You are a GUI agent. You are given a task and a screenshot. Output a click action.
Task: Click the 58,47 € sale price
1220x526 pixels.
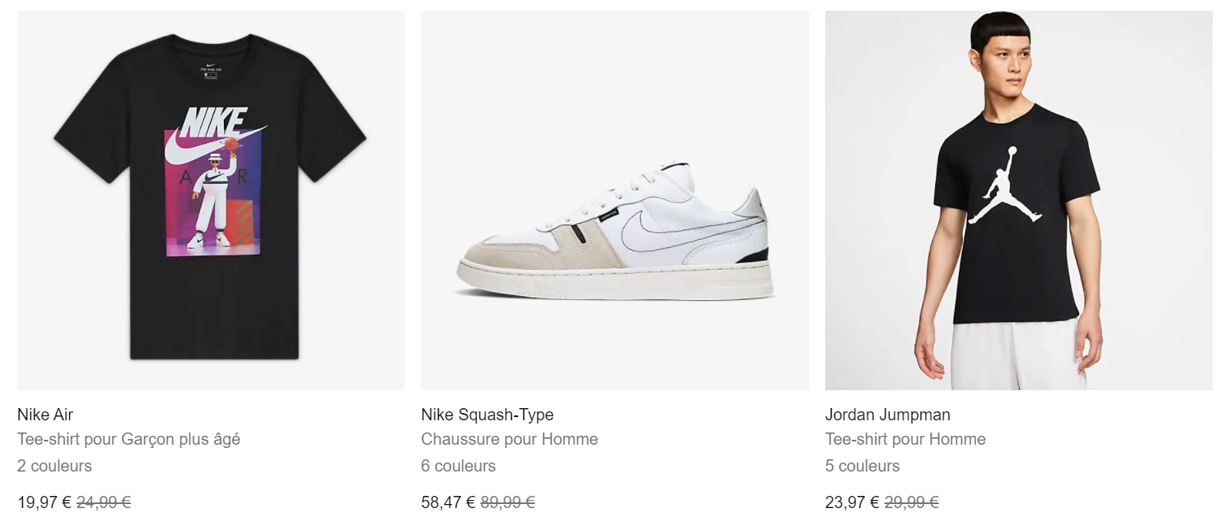[448, 502]
